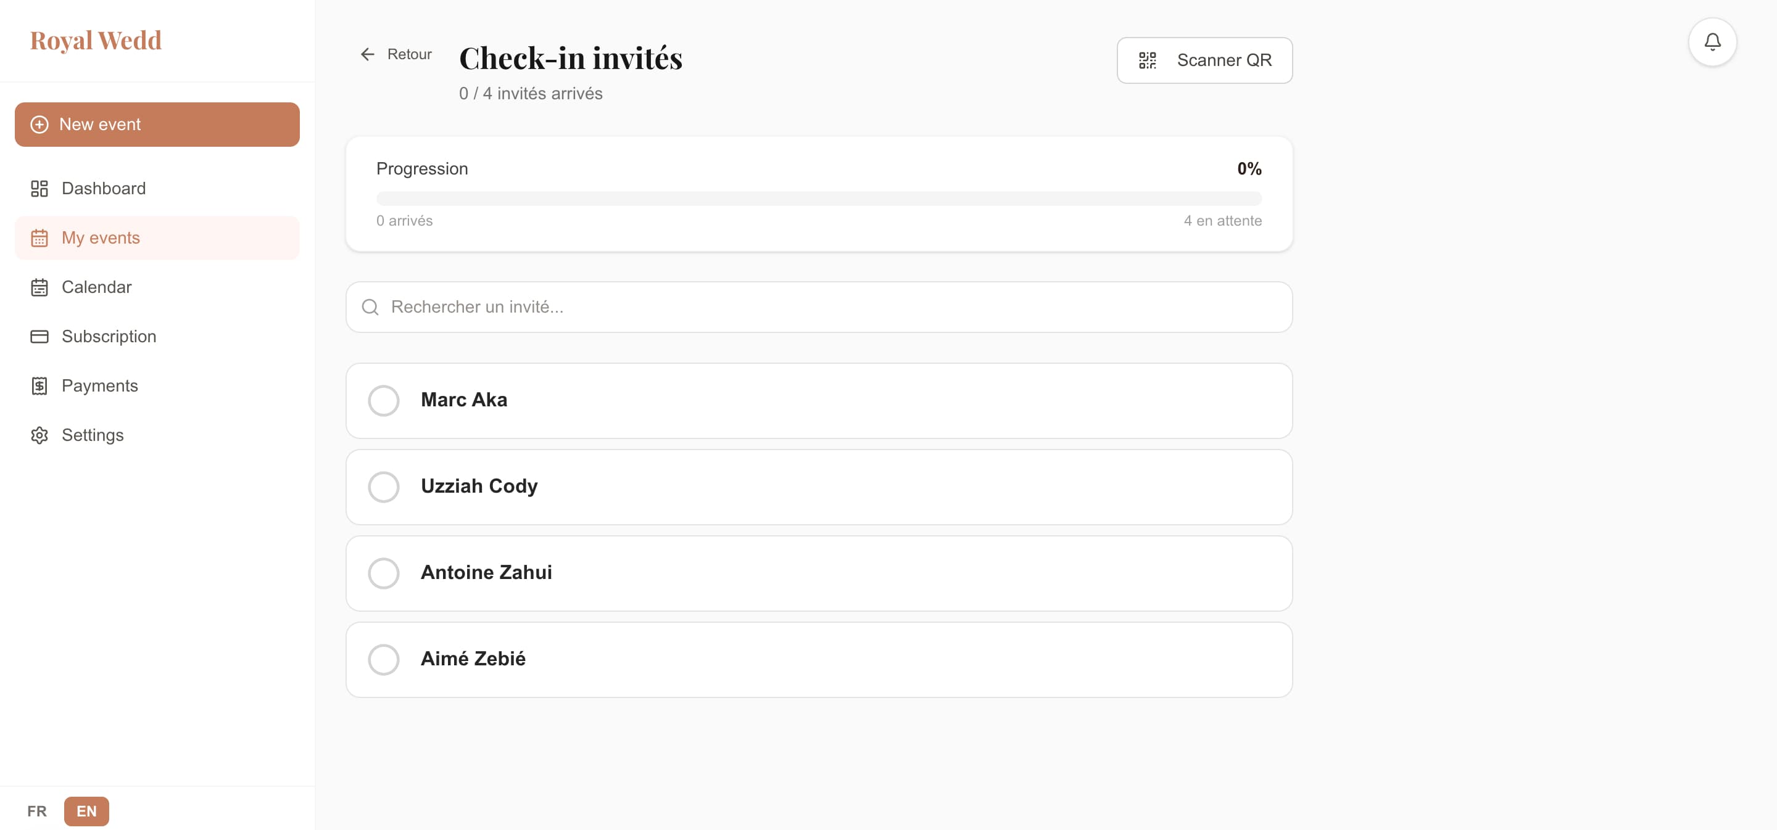
Task: Open the Calendar section
Action: (97, 287)
